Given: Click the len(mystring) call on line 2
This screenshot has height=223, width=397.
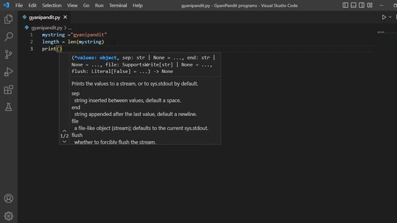Looking at the screenshot, I should pyautogui.click(x=86, y=42).
